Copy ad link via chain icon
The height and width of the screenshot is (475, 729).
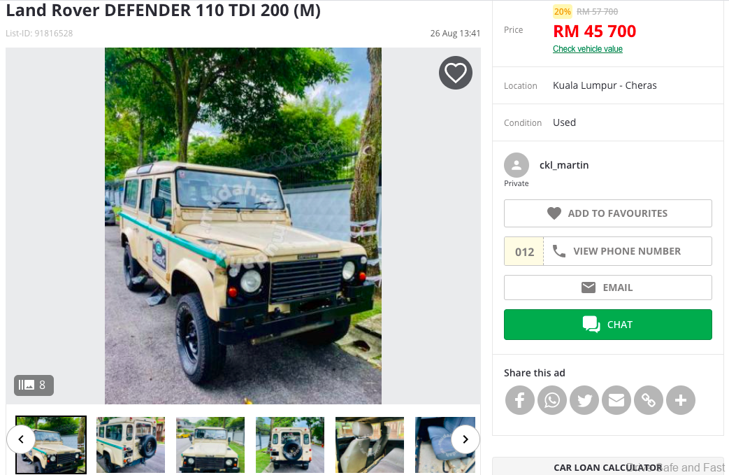pyautogui.click(x=649, y=400)
